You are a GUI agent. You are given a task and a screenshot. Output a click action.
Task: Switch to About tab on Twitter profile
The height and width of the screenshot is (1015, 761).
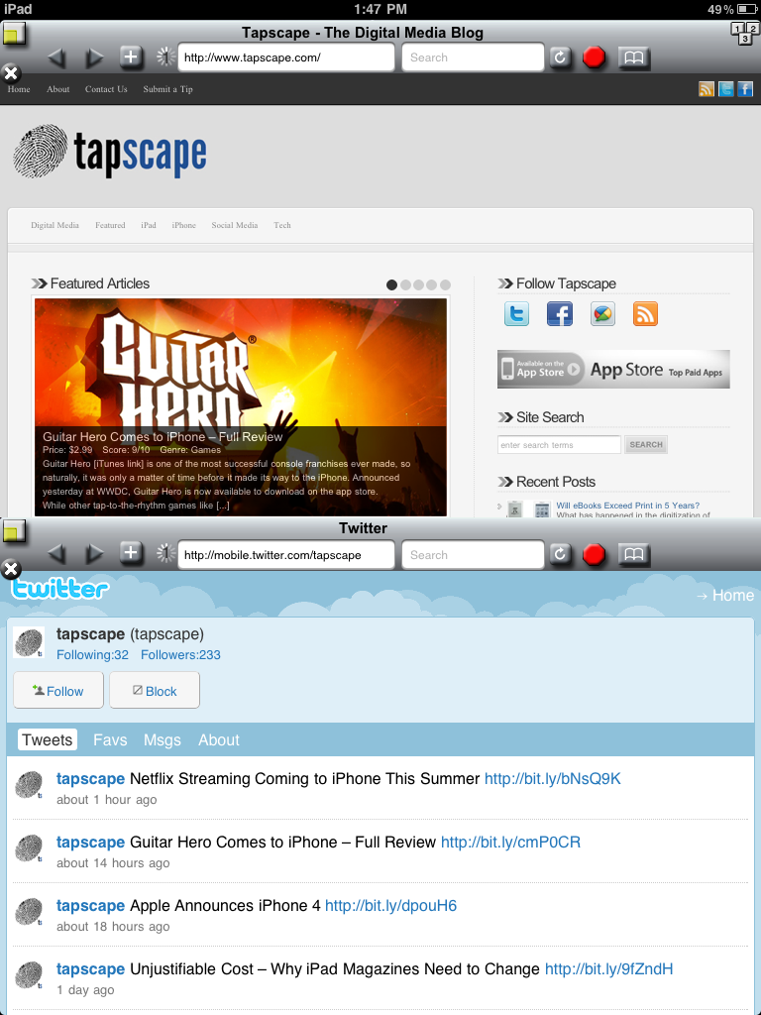219,739
